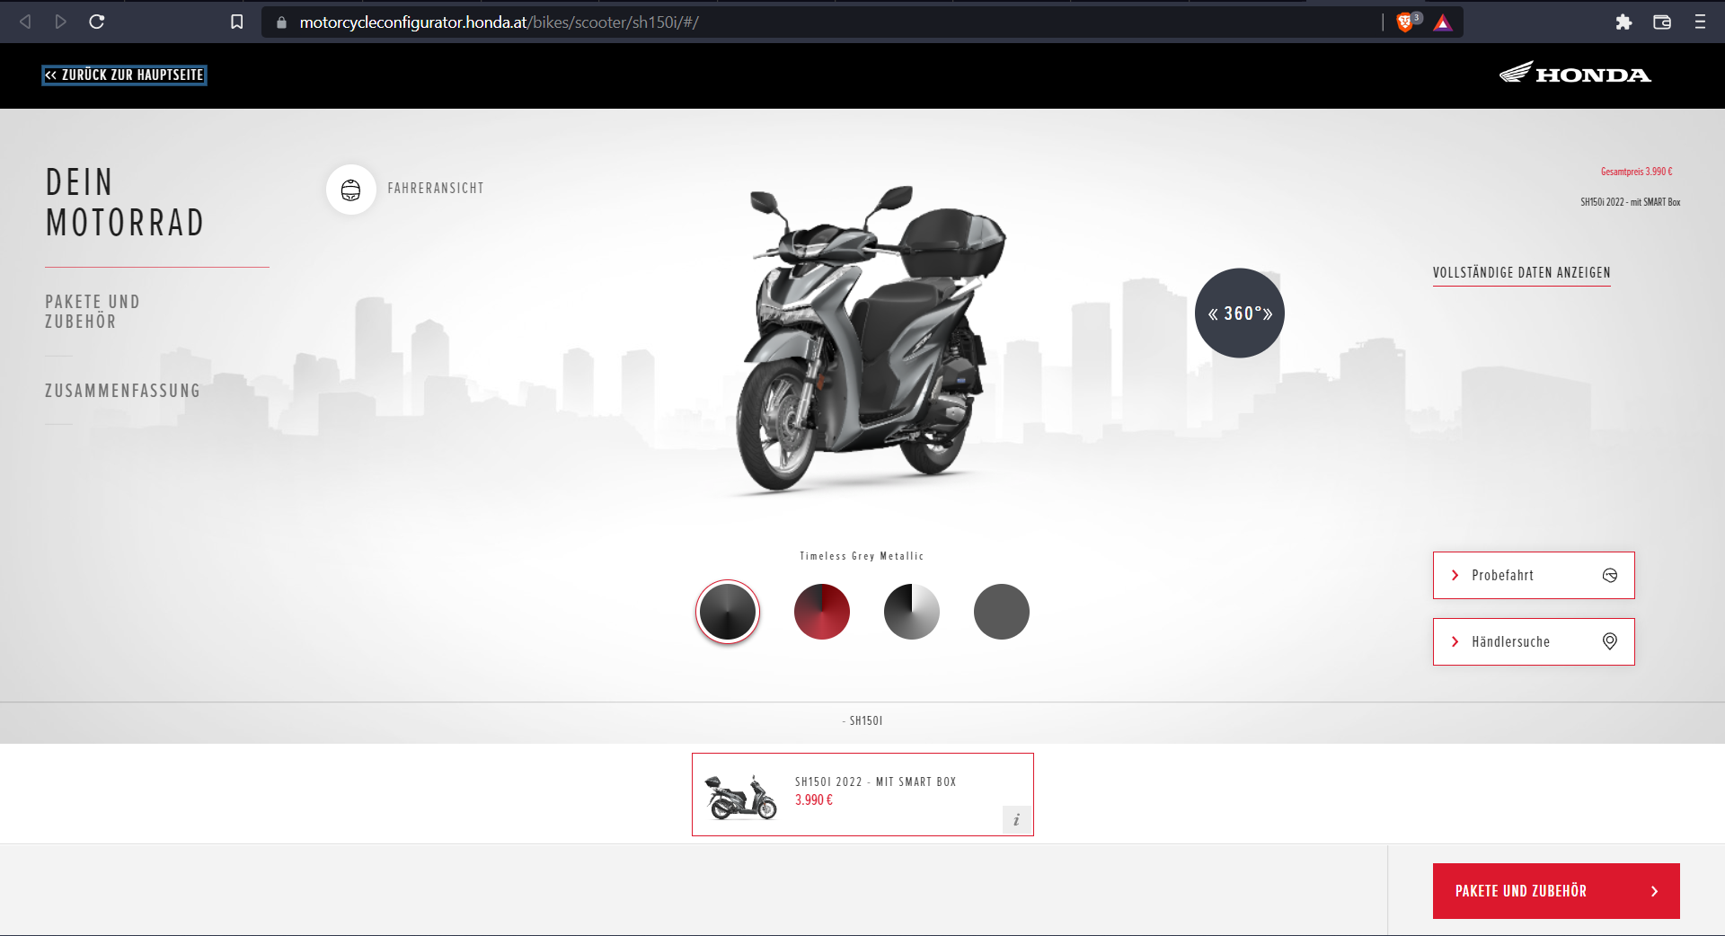The image size is (1725, 936).
Task: Open the browser extensions puzzle icon
Action: [1623, 22]
